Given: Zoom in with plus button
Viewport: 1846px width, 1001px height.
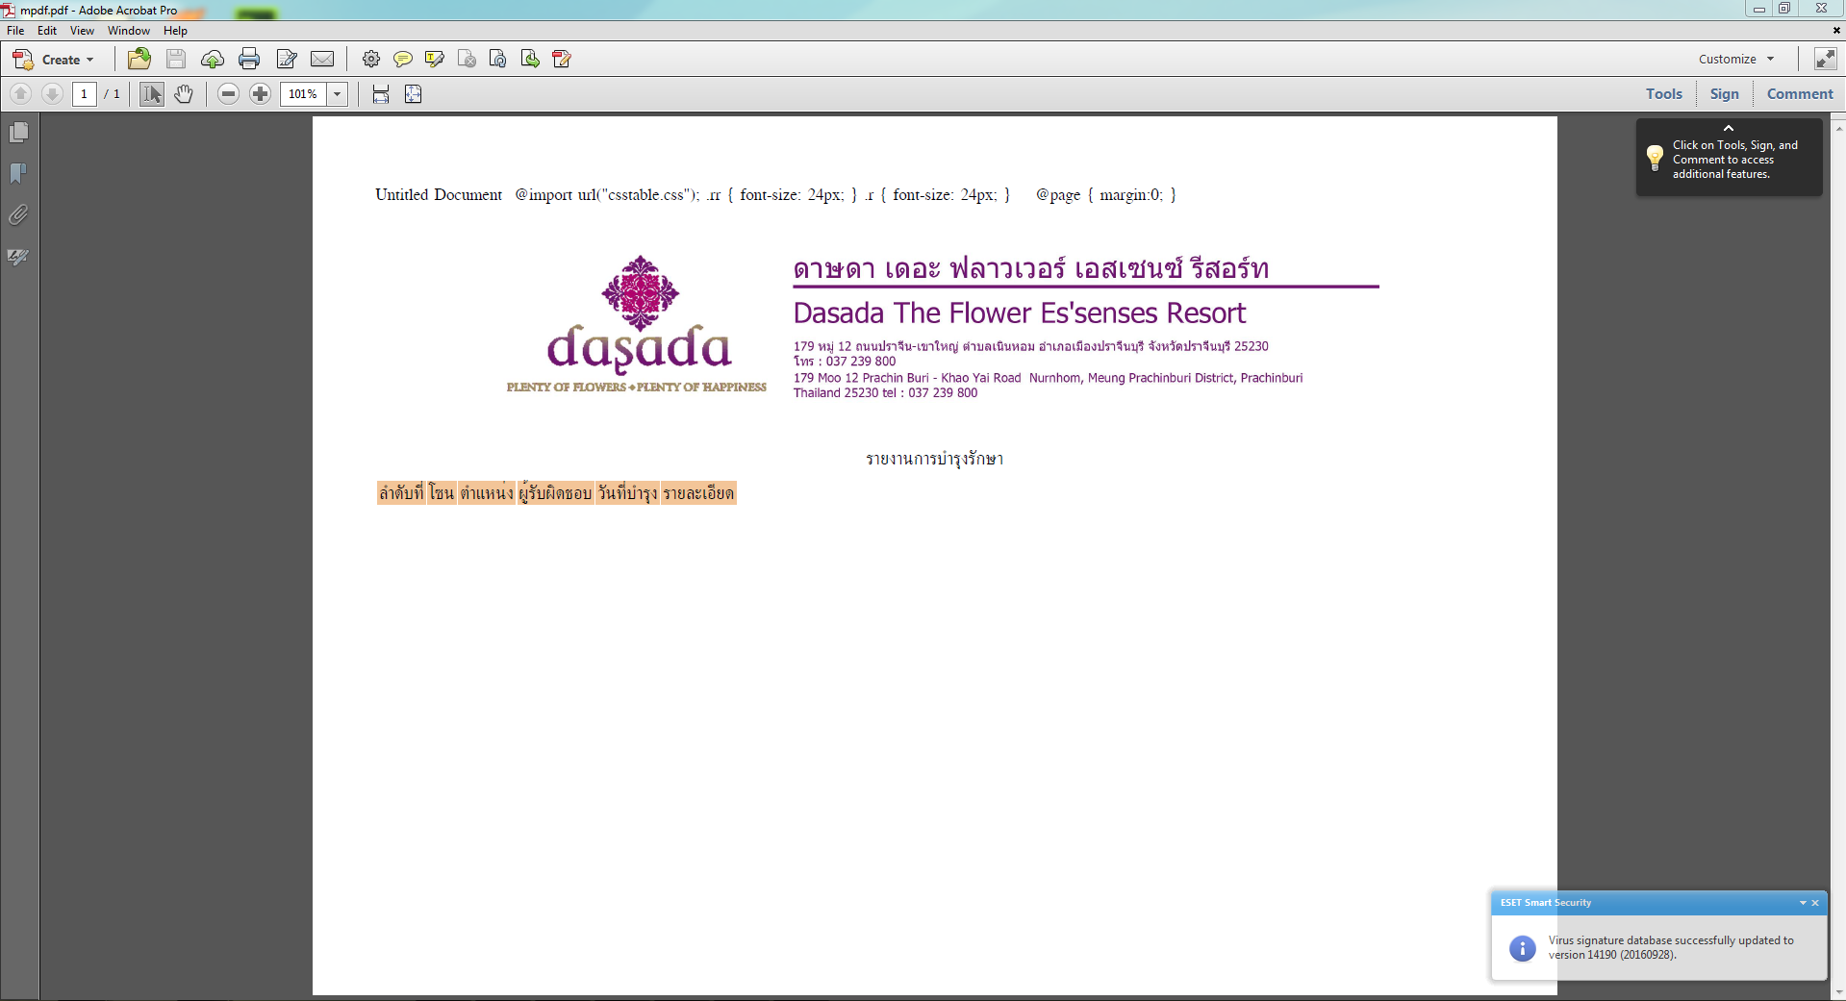Looking at the screenshot, I should coord(261,94).
